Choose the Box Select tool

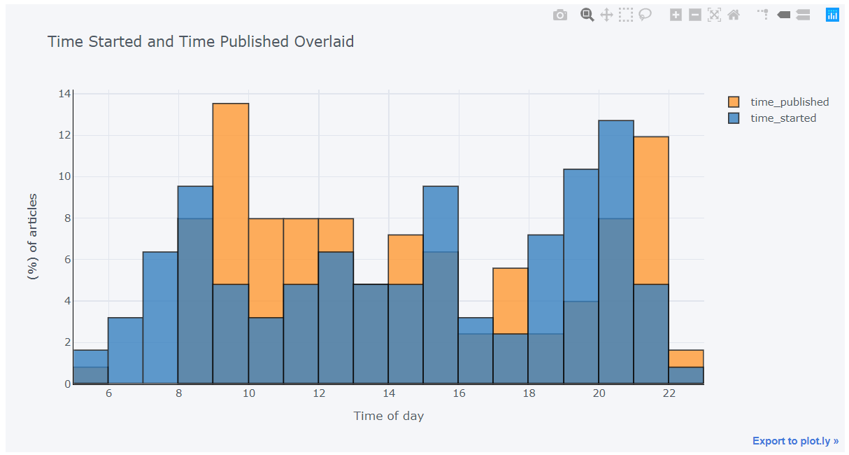click(626, 15)
